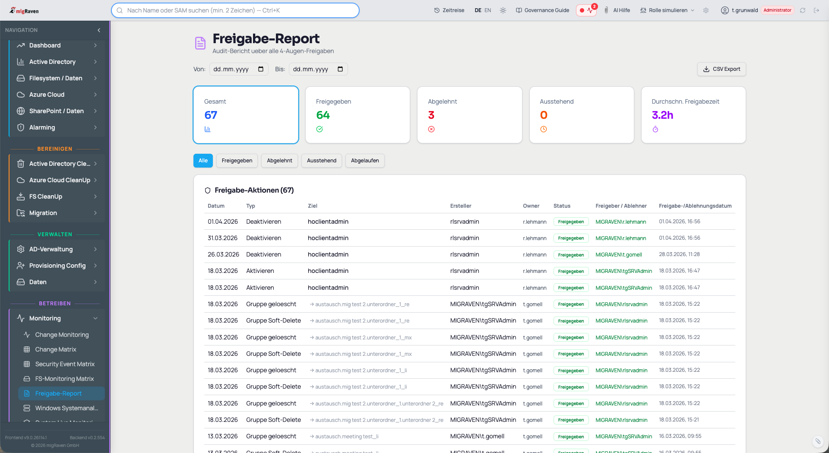This screenshot has width=829, height=453.
Task: Open the Von date picker calendar icon
Action: (x=261, y=69)
